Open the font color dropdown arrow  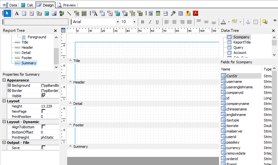point(229,22)
